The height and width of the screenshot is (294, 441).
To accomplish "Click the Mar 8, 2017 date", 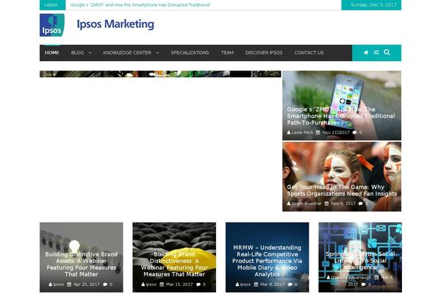I will click(x=272, y=284).
